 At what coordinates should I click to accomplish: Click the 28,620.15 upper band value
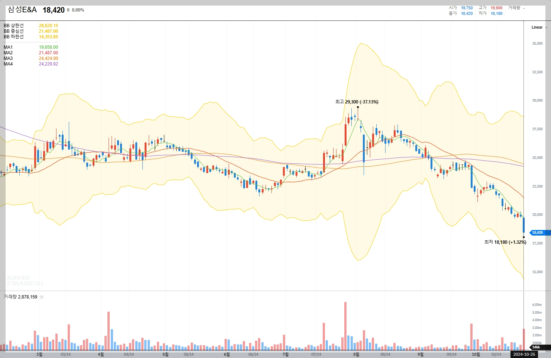pos(48,26)
